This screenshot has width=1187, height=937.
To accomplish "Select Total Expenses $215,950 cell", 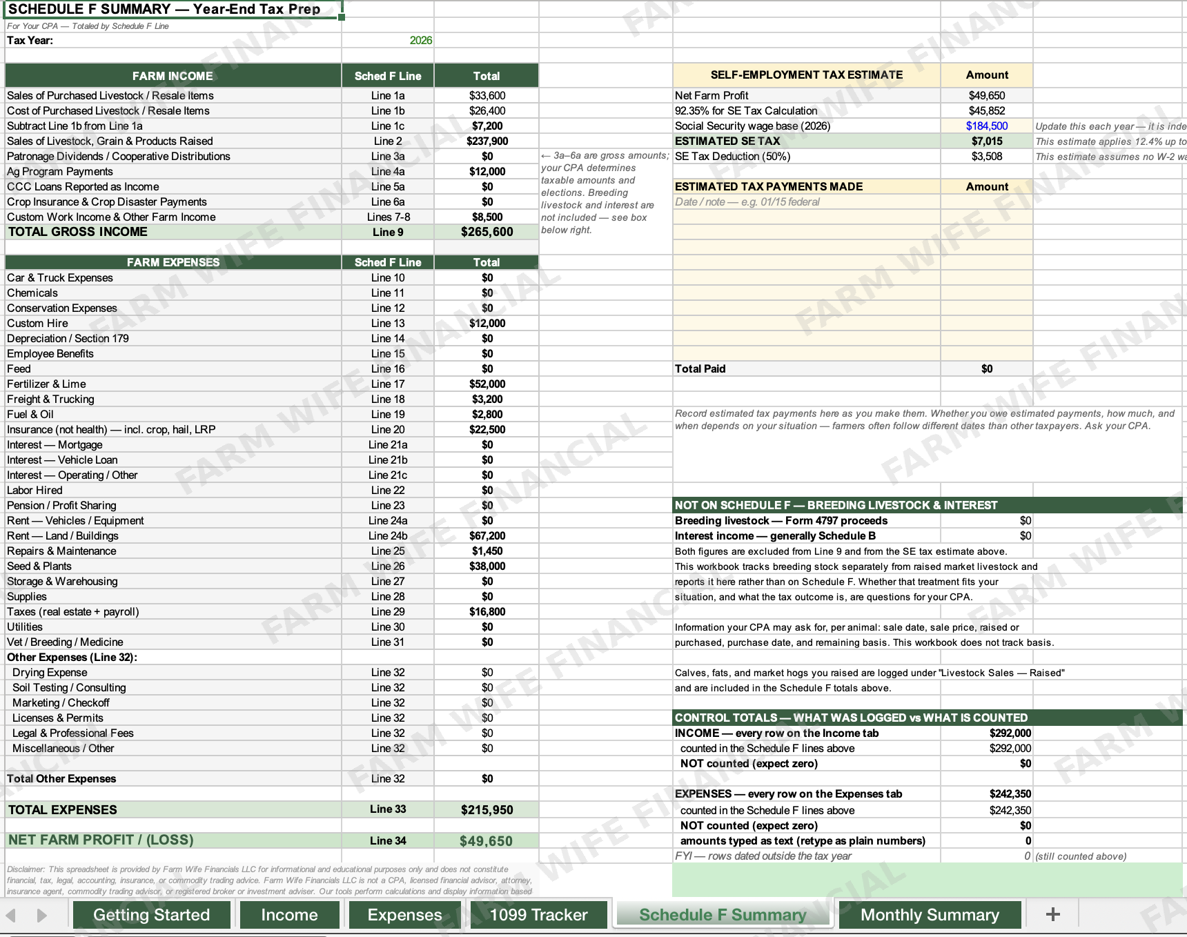I will click(487, 810).
